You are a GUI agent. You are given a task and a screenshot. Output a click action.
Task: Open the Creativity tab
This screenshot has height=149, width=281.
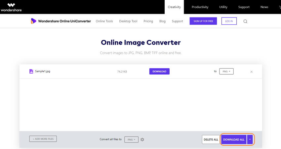coord(174,7)
